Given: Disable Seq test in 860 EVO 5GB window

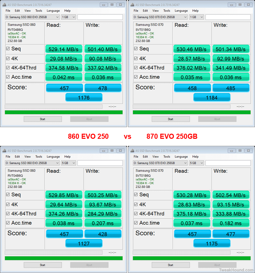Looking at the screenshot, I should (8, 195).
